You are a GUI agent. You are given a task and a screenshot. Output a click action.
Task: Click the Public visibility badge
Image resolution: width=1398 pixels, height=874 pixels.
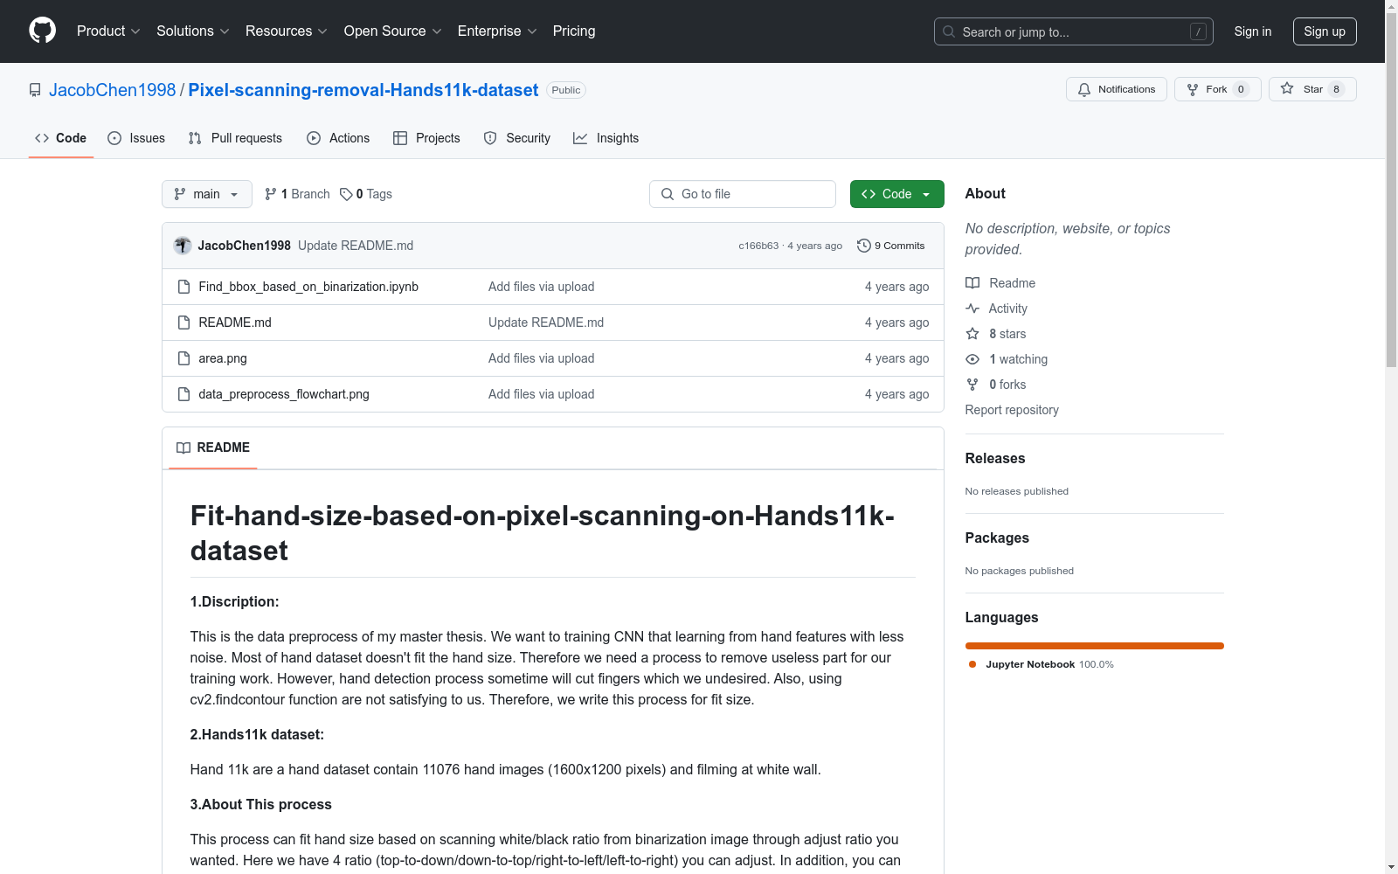566,90
